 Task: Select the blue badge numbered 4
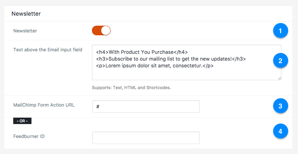(280, 131)
